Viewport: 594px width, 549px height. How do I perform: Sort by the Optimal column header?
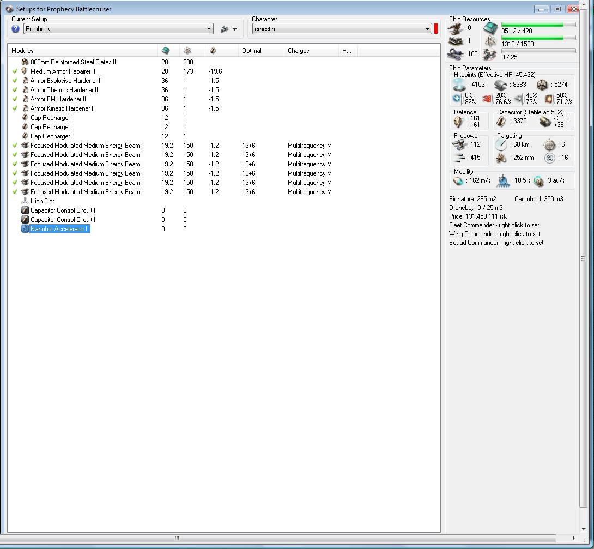(261, 50)
